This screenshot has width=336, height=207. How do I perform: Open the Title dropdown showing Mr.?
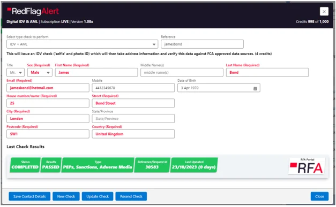[x=16, y=73]
